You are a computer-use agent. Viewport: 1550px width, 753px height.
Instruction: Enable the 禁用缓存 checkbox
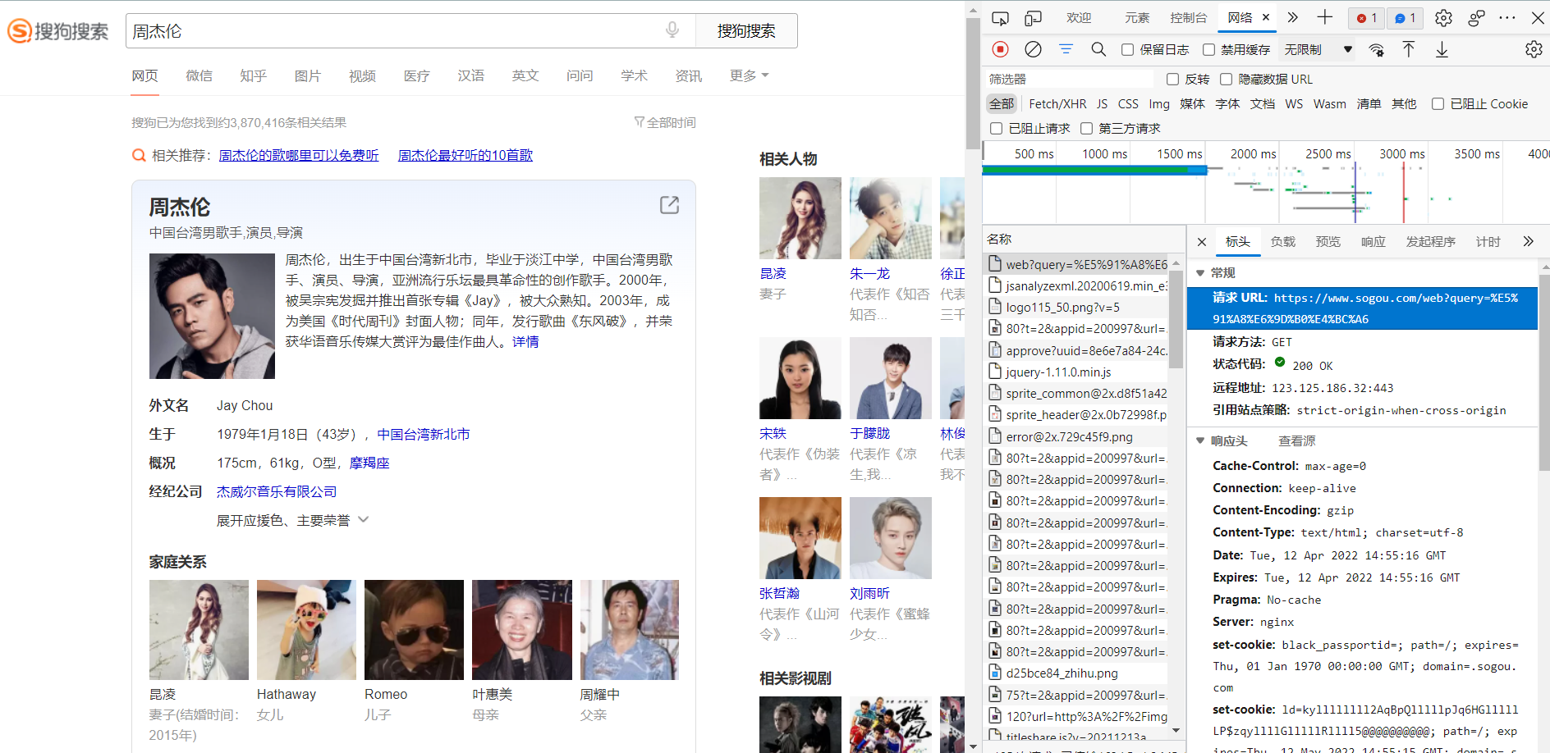coord(1209,50)
